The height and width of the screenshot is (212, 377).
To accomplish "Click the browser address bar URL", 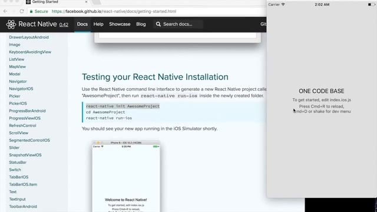I will (x=114, y=11).
